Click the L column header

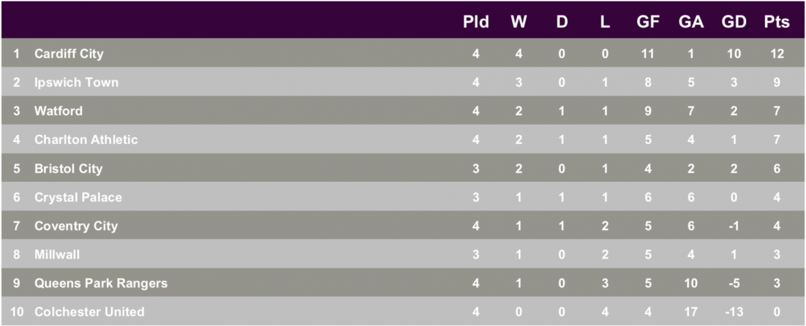[605, 22]
